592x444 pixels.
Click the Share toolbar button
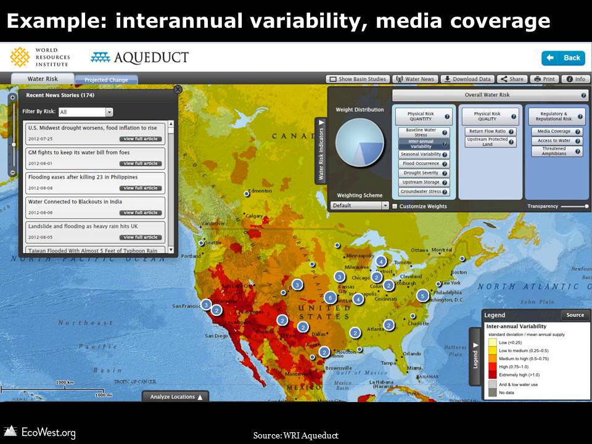coord(512,79)
